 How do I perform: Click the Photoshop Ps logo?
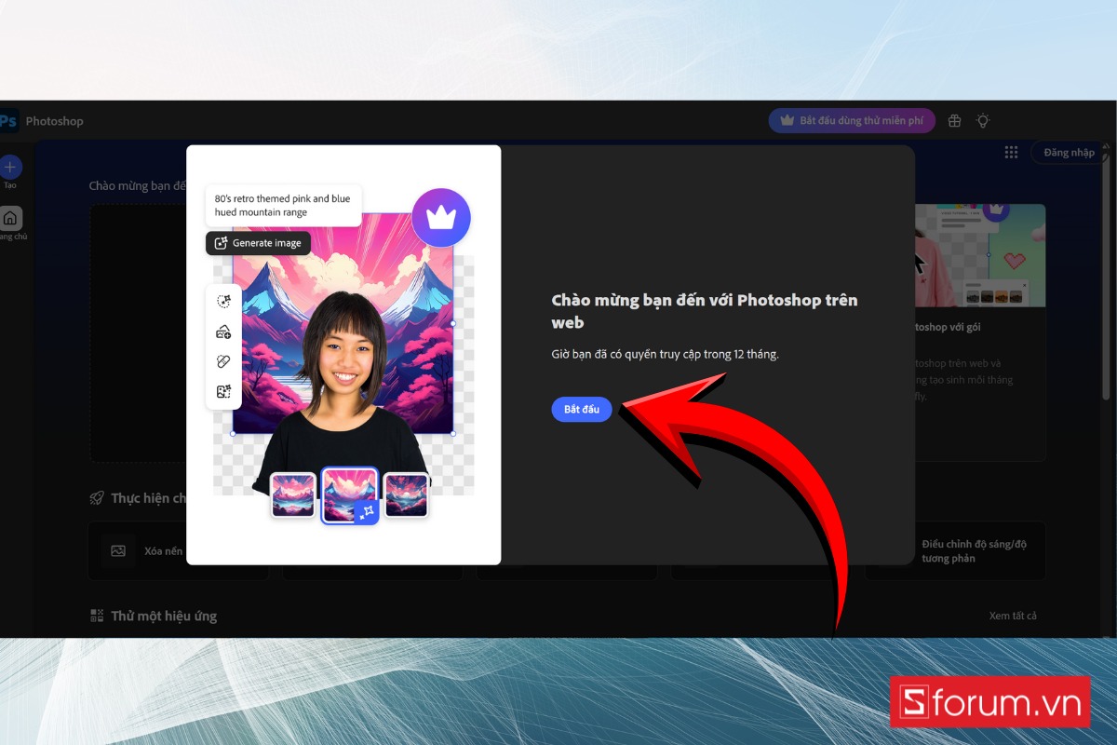click(x=9, y=121)
